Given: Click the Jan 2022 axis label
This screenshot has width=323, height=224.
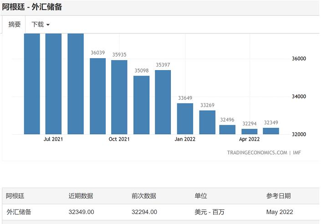Looking at the screenshot, I should 185,139.
